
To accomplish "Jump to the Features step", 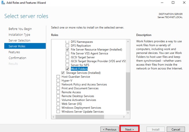I will [x=14, y=52].
